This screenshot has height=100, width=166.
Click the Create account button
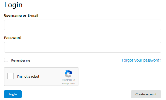coord(146,94)
